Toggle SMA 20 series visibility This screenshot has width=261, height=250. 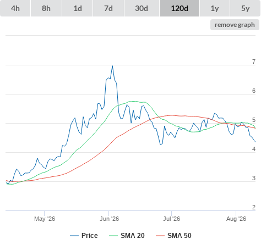(x=133, y=236)
